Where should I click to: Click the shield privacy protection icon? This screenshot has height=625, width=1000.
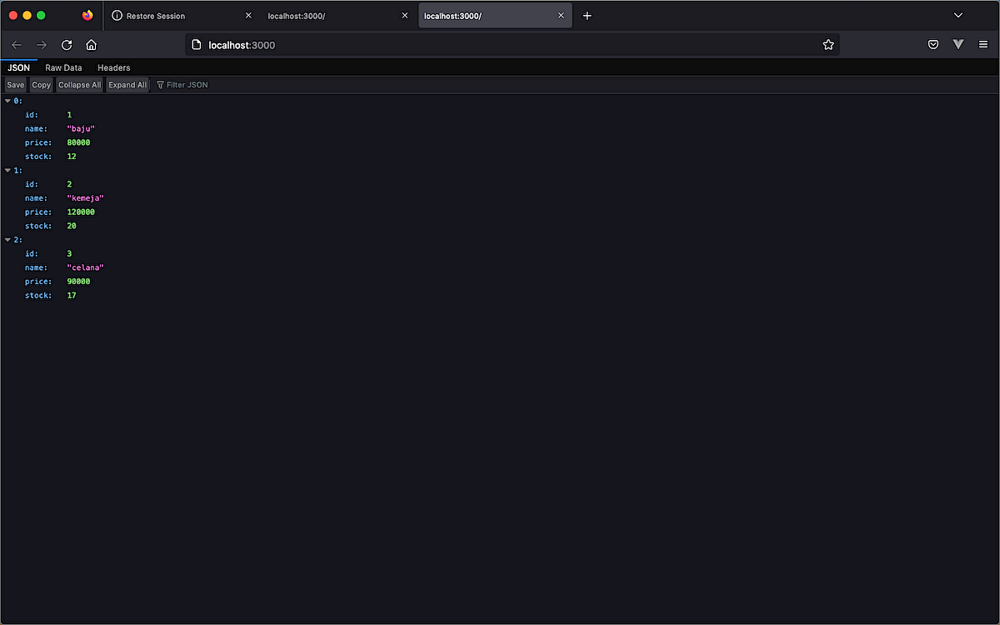[x=958, y=44]
